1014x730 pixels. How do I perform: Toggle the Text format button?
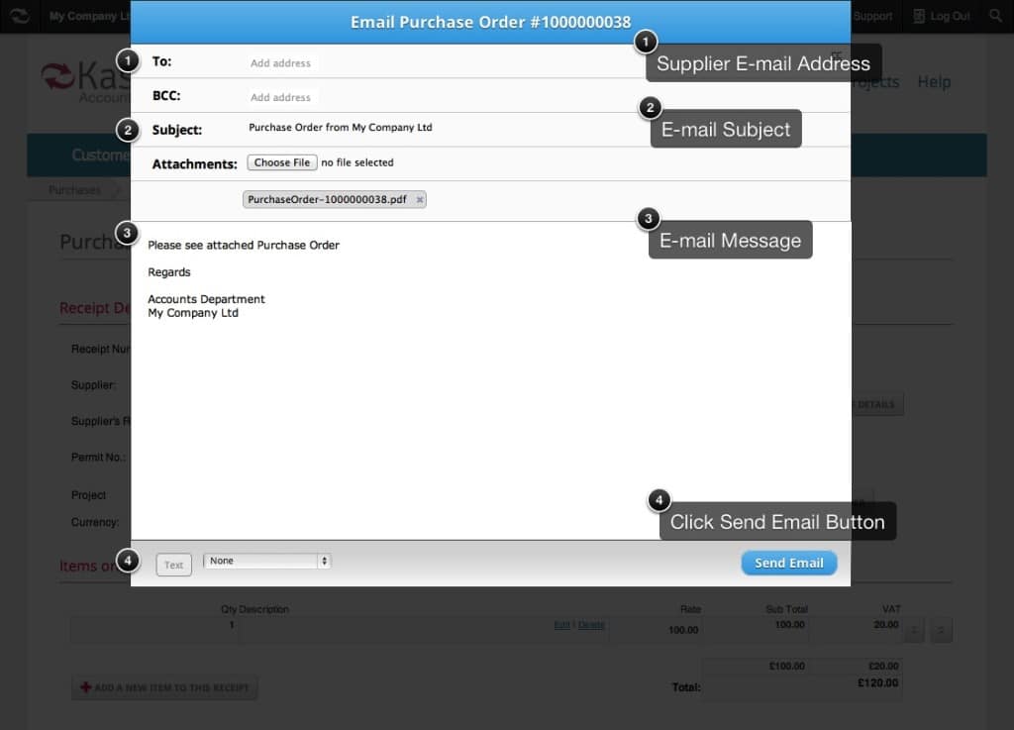[x=173, y=565]
